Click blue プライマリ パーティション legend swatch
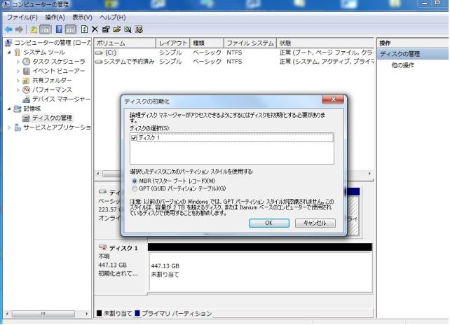 pyautogui.click(x=137, y=313)
